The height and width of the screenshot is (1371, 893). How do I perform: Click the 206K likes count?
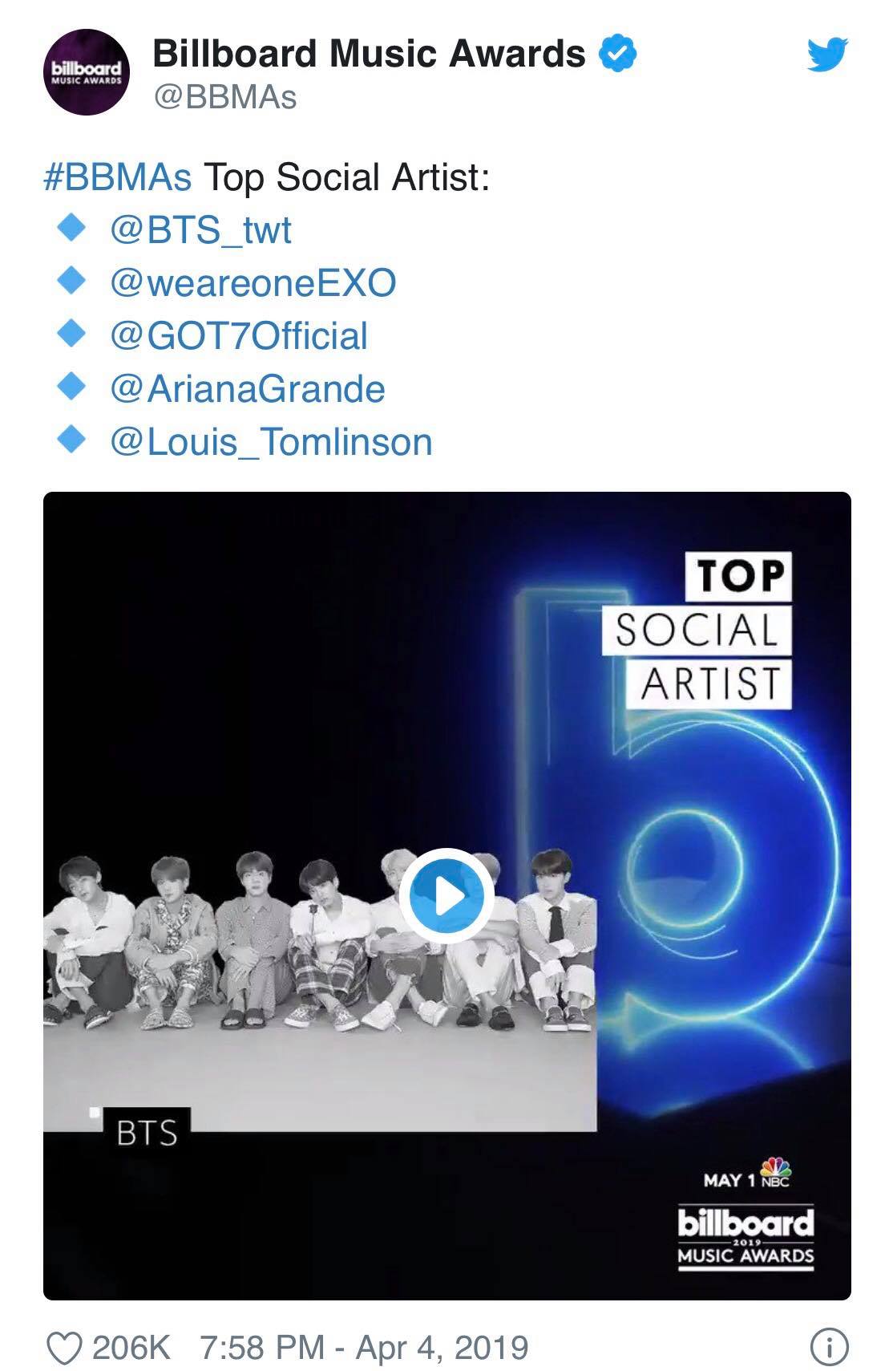(131, 1348)
